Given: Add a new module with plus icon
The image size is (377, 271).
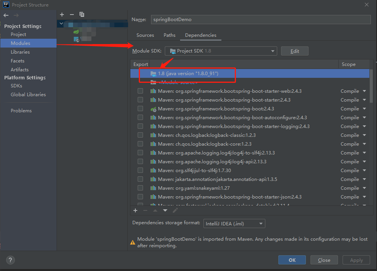Looking at the screenshot, I should [62, 15].
